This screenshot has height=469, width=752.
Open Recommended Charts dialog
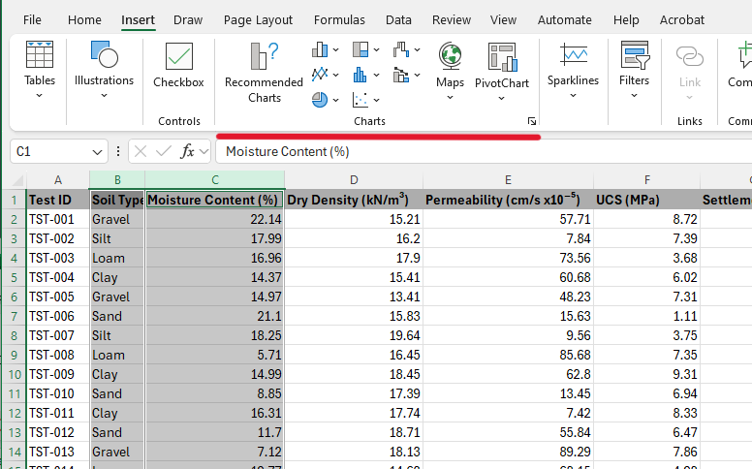[264, 73]
